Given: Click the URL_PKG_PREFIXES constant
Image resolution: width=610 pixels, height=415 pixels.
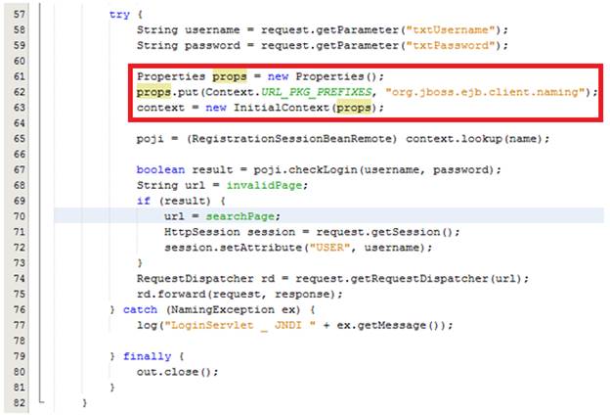Looking at the screenshot, I should (317, 92).
